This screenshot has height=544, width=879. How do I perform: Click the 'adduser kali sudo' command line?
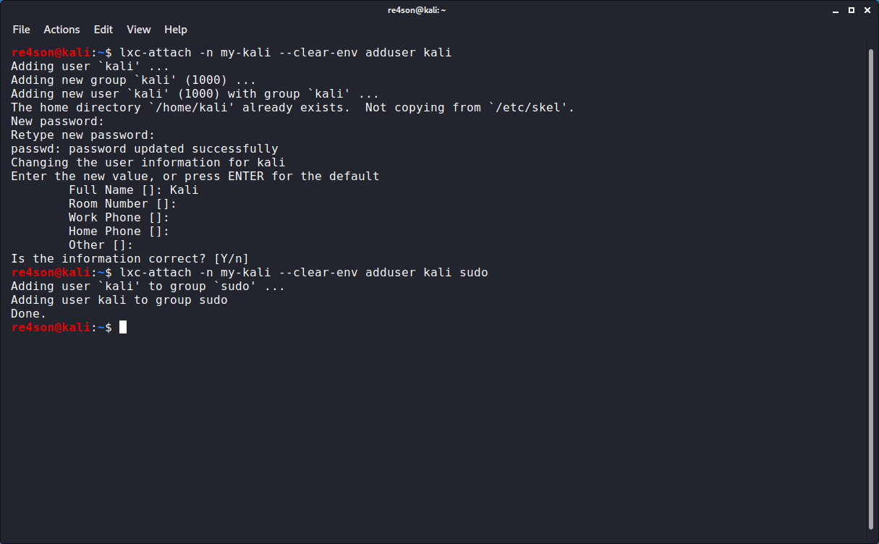304,273
